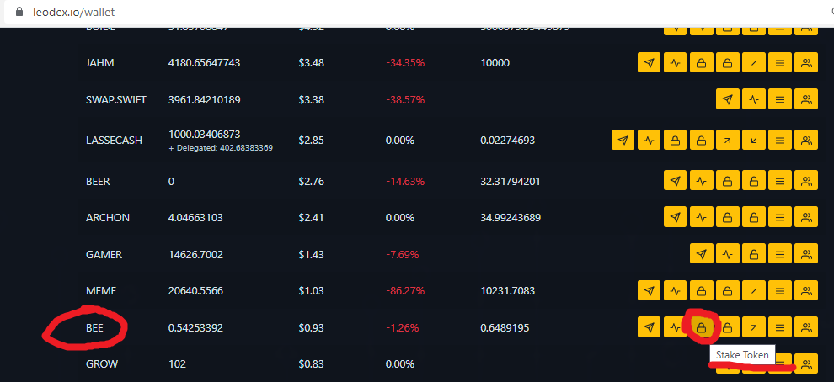Open SWAP.SWIFT history list icon
The height and width of the screenshot is (382, 834).
click(780, 99)
